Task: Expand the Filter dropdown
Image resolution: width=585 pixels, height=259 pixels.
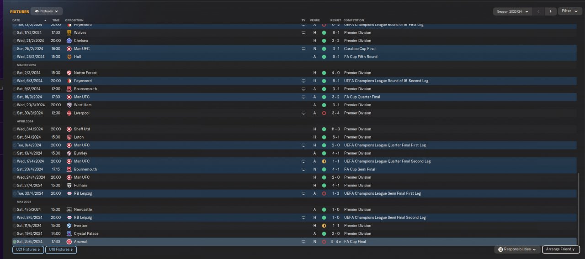Action: [x=569, y=11]
